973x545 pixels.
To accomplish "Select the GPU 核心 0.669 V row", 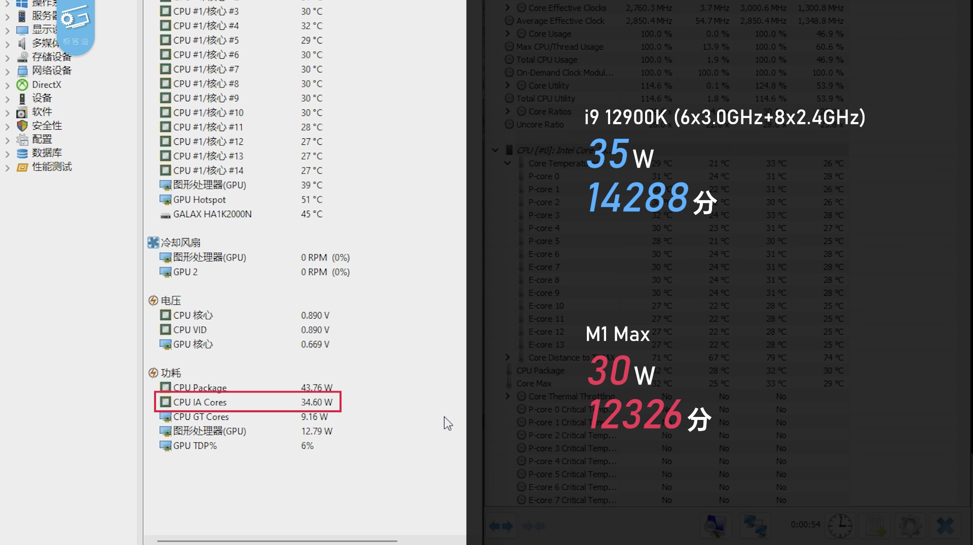I will pos(246,344).
